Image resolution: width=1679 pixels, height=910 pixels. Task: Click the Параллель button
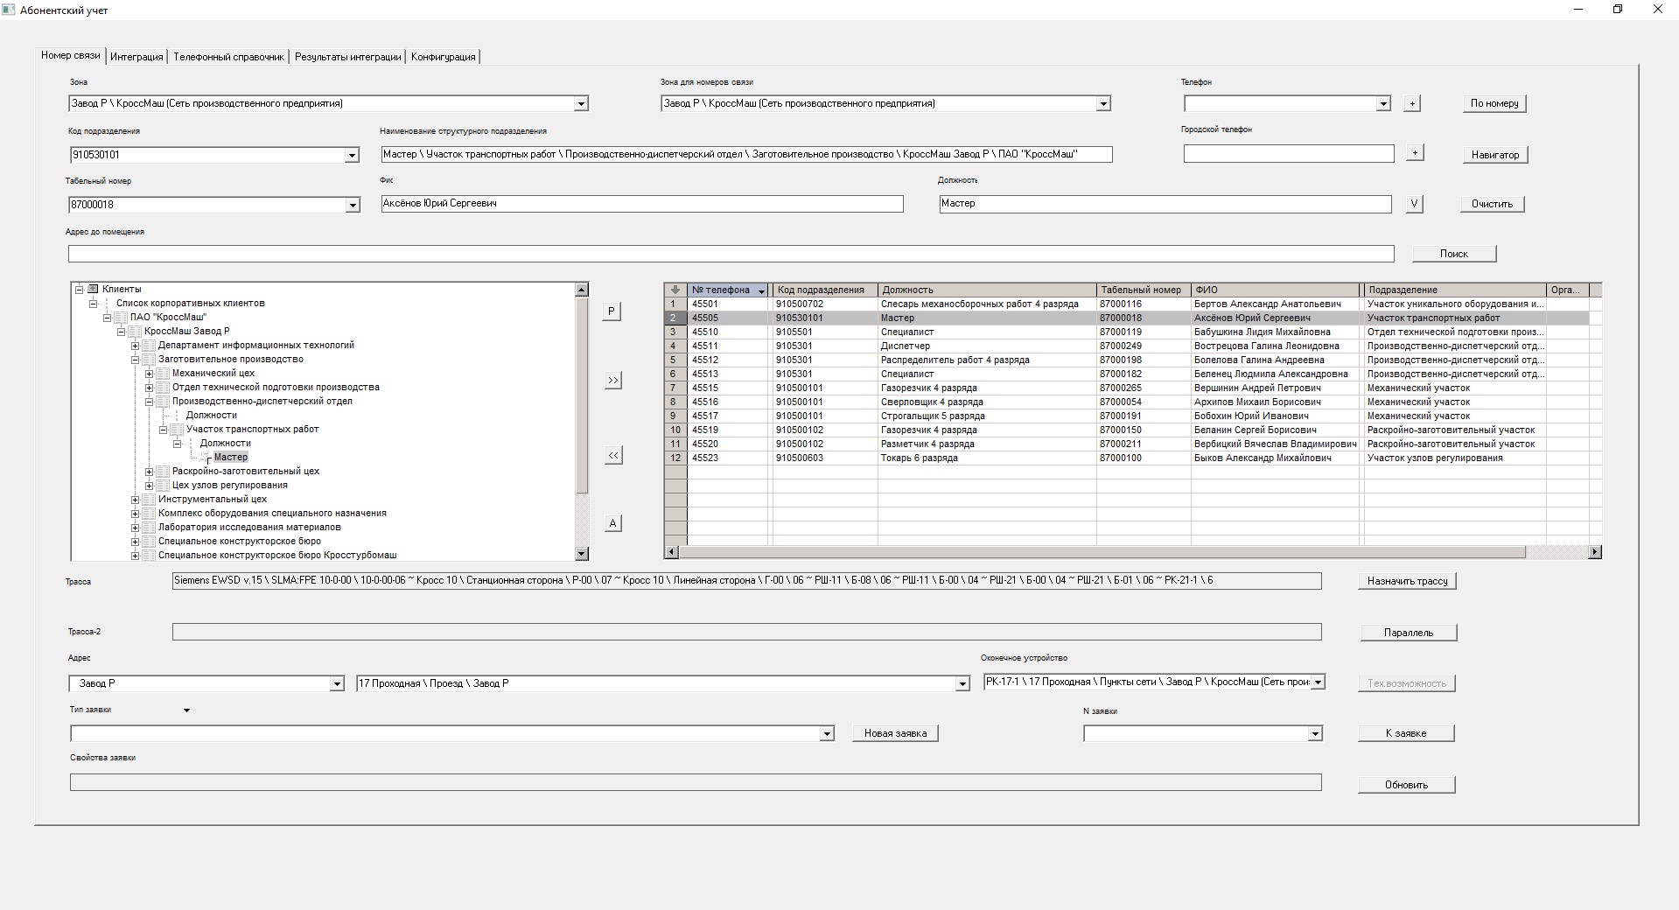pos(1409,633)
